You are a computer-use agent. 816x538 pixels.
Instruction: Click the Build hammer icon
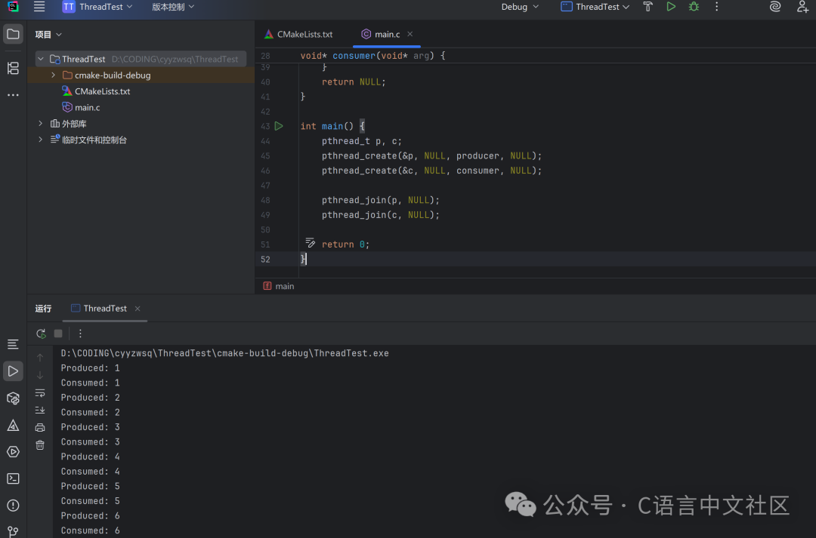(x=648, y=7)
